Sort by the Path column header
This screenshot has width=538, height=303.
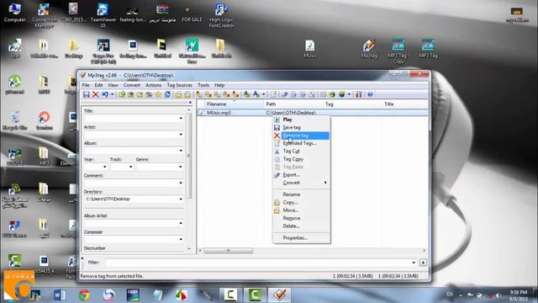294,104
